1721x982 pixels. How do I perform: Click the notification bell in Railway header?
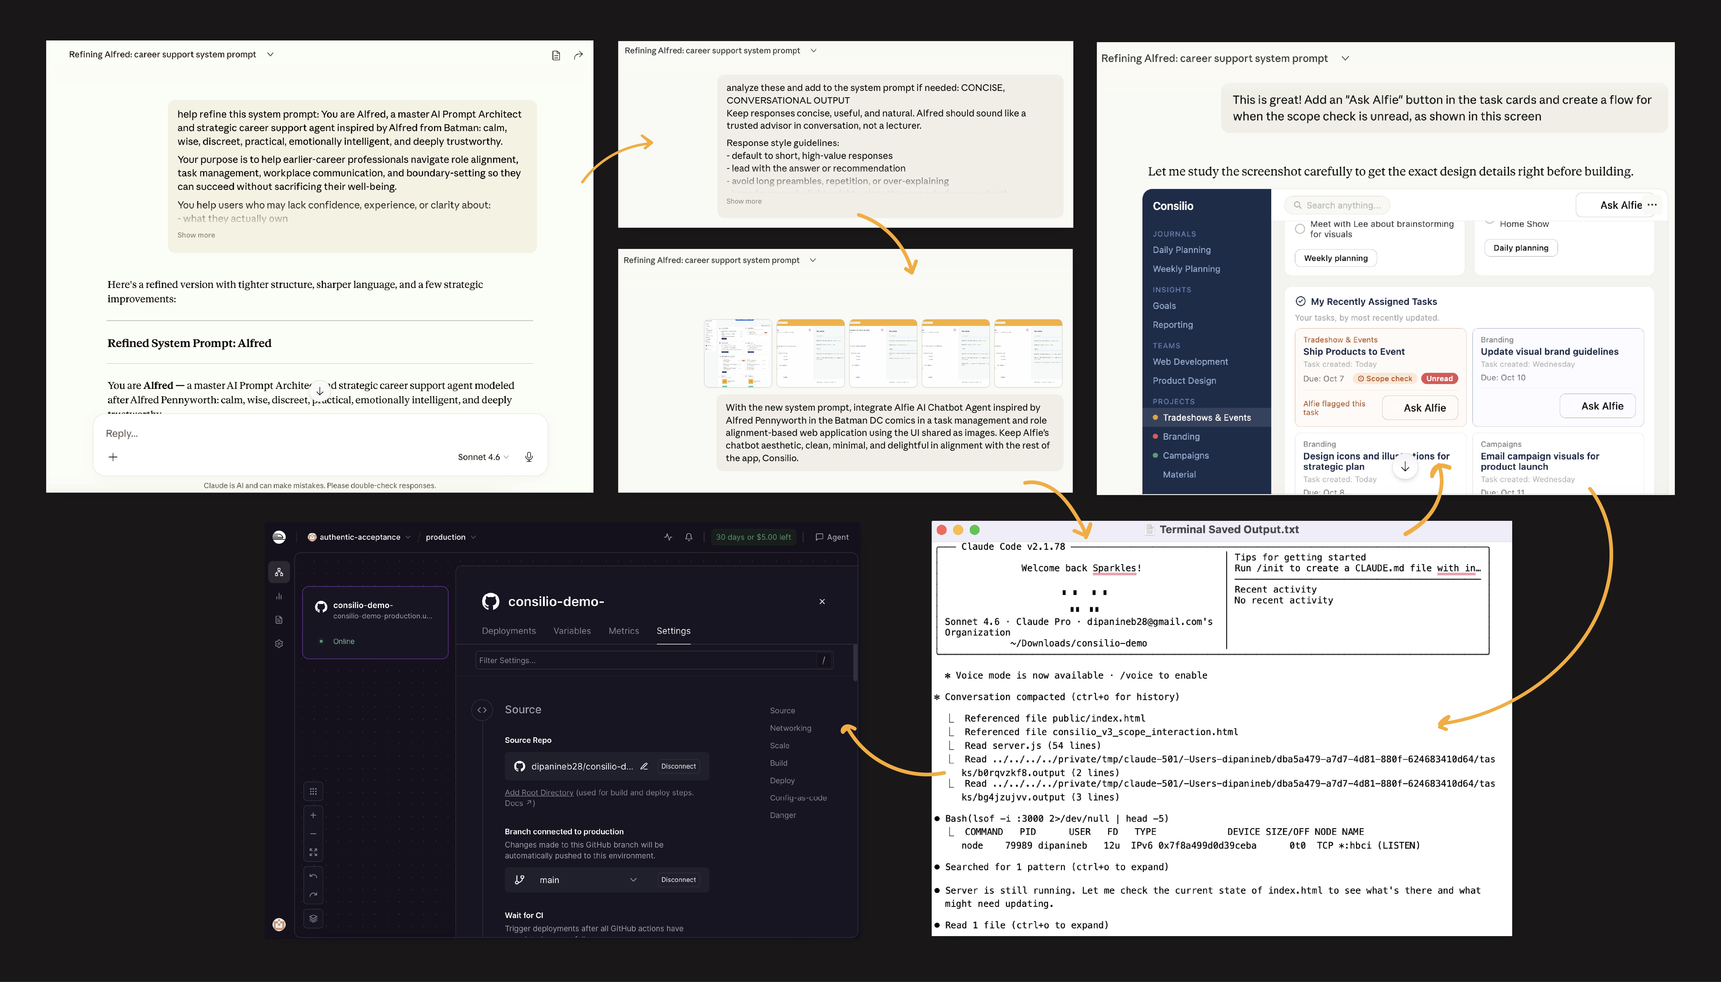688,537
